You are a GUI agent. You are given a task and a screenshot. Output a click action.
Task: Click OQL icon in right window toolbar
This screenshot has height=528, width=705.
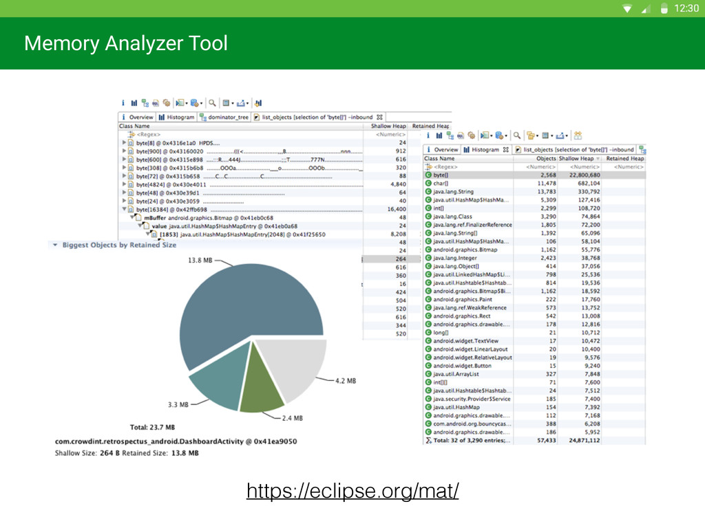pos(461,135)
